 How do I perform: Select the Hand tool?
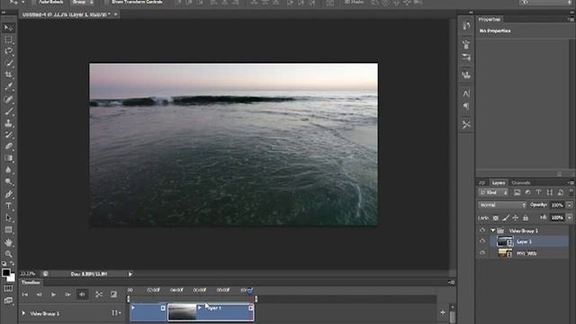tap(8, 242)
